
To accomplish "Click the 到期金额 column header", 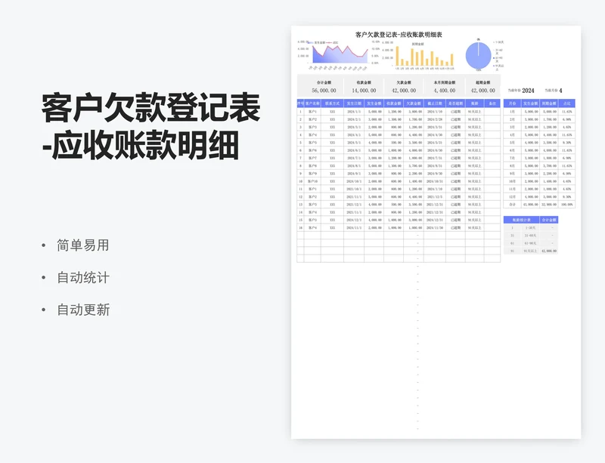I will (x=549, y=103).
